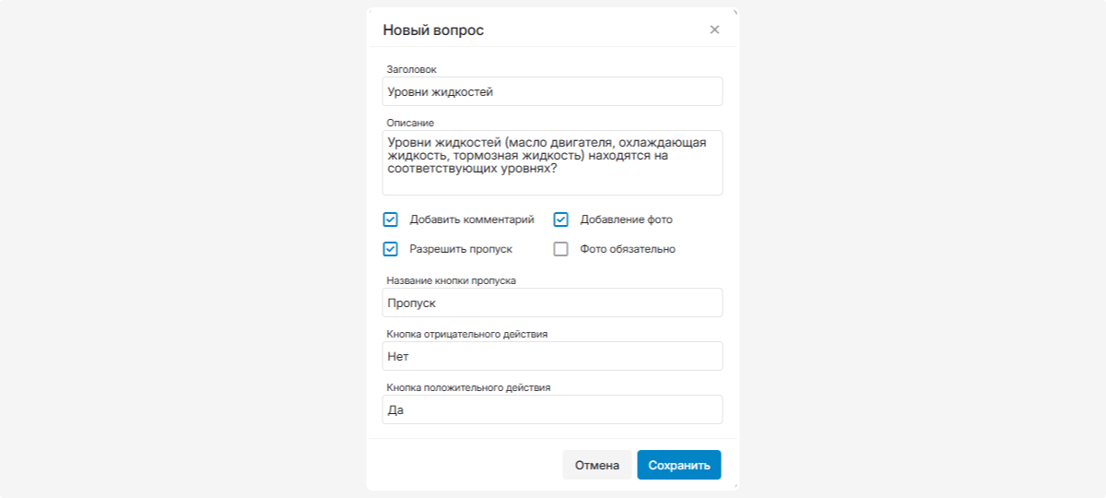Disable the Разрешить пропуск checkbox
This screenshot has height=498, width=1106.
coord(390,249)
